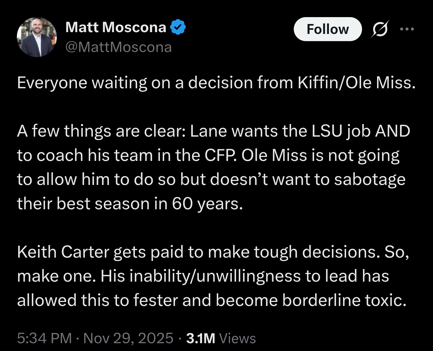Click the blue verified checkmark badge
The width and height of the screenshot is (433, 351).
coord(178,27)
